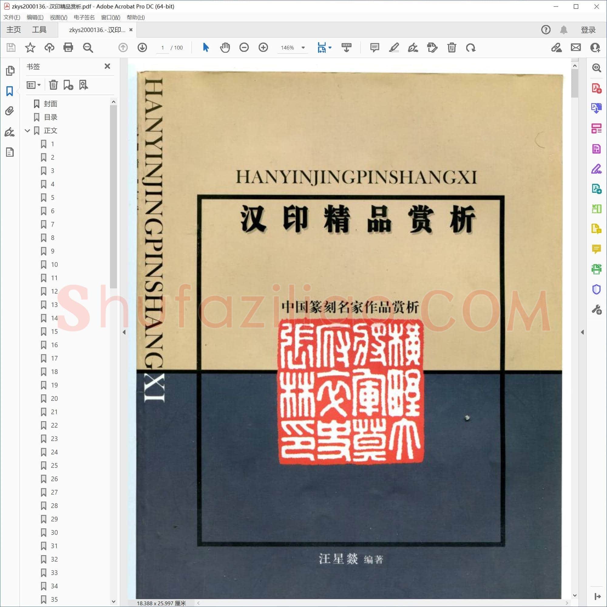Open the 帮助 menu
The width and height of the screenshot is (607, 607).
tap(136, 17)
